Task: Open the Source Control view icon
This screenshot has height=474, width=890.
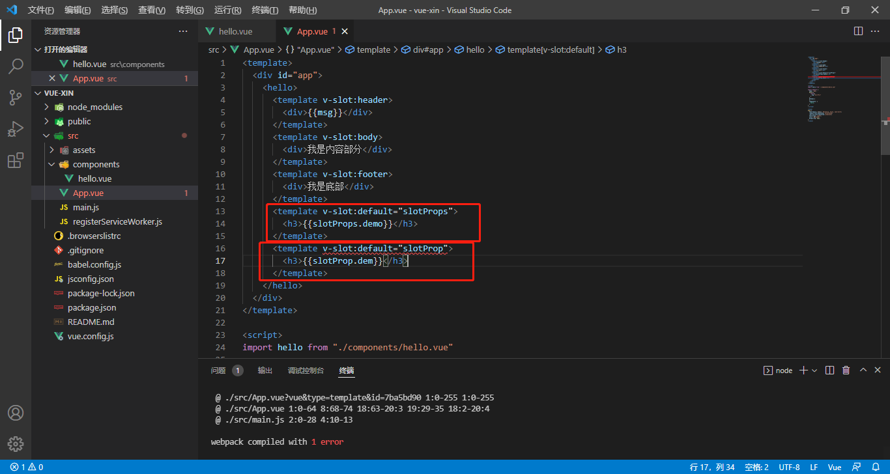Action: pyautogui.click(x=16, y=98)
